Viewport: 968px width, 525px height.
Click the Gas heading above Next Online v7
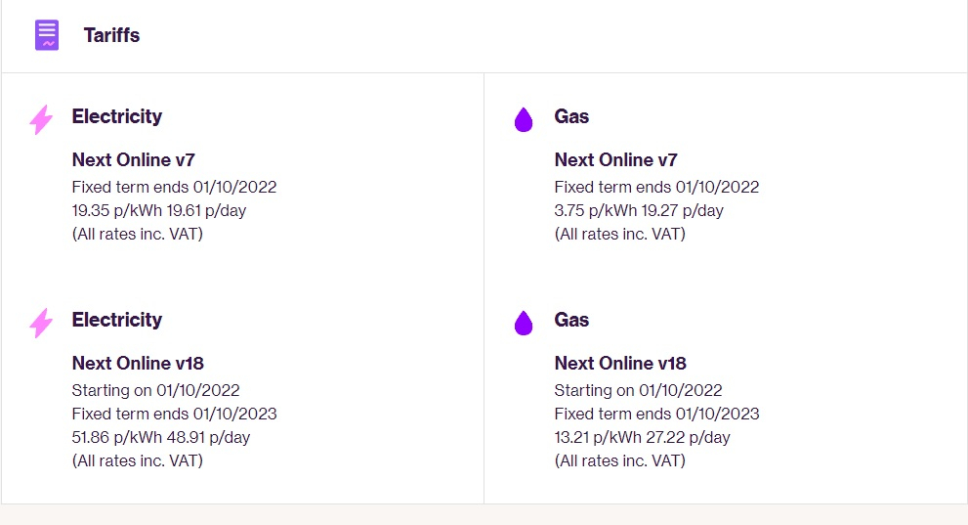pyautogui.click(x=571, y=116)
